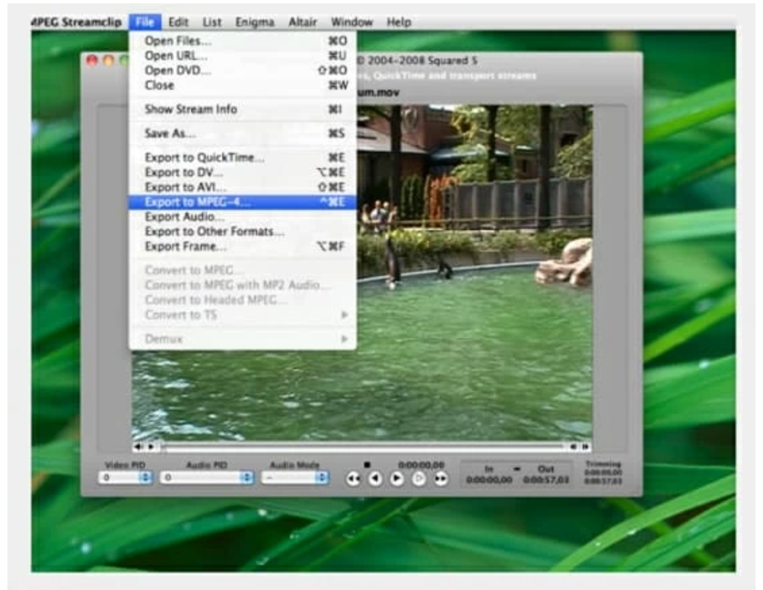Select Show Stream Info

242,109
